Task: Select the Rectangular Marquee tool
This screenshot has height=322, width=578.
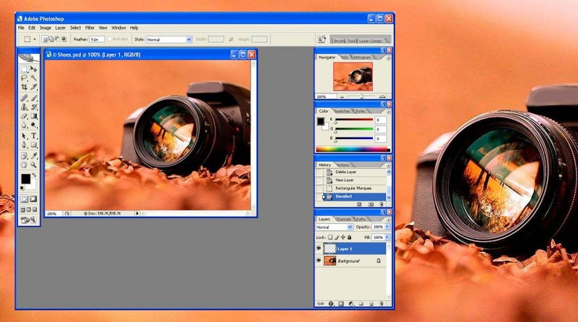Action: [24, 69]
